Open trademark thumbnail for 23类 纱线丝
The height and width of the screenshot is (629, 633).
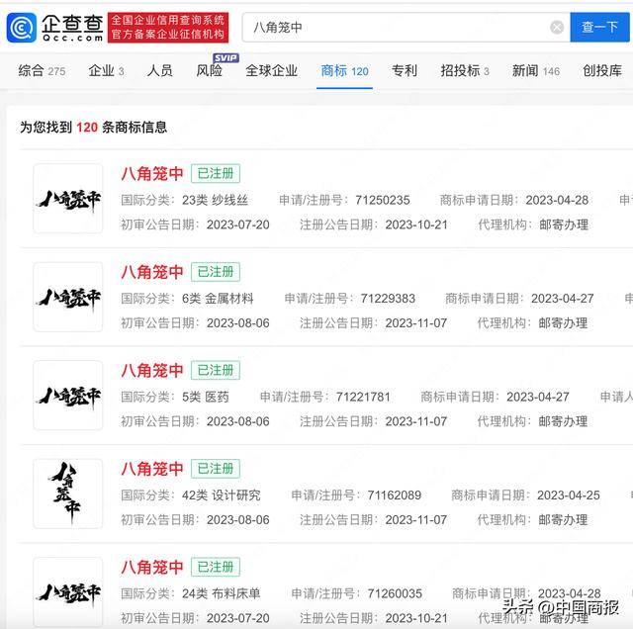pos(68,199)
